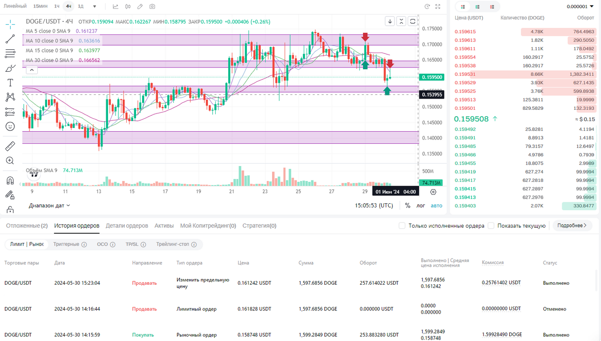This screenshot has width=601, height=341.
Task: Enable Только исполненные ордера checkbox
Action: coord(402,226)
